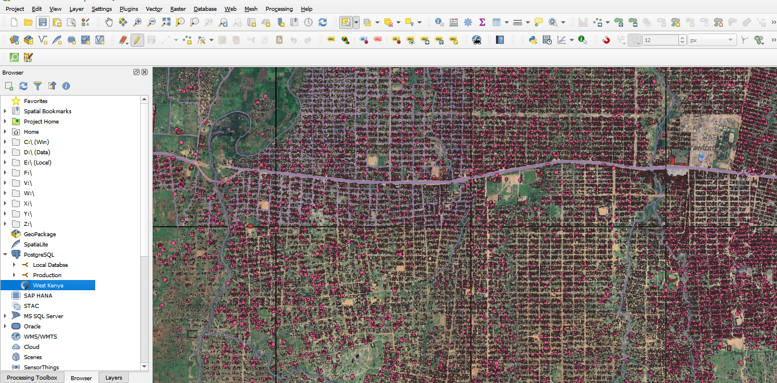The image size is (777, 383).
Task: Toggle Editing with the pencil icon
Action: pos(137,40)
